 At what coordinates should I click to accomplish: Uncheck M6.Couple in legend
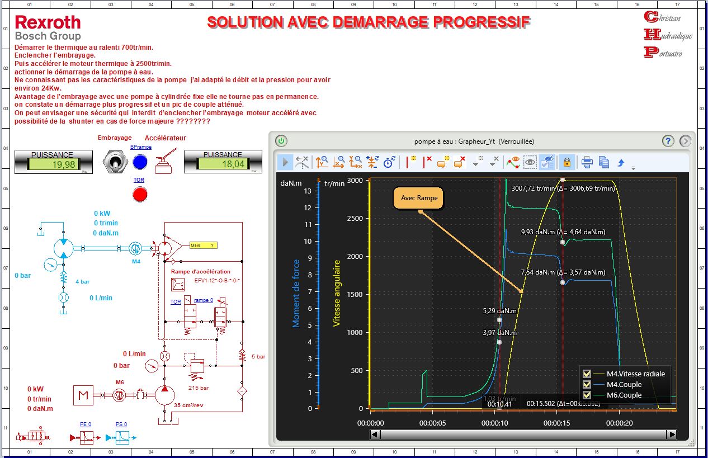click(587, 395)
